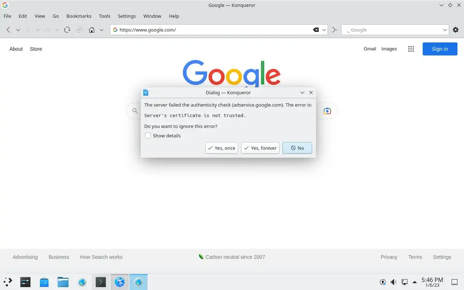Screen dimensions: 464x290
Task: Open the Up history dropdown arrow
Action: coord(57,30)
